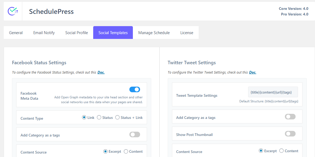Image resolution: width=315 pixels, height=157 pixels.
Task: Switch to Email Notify tab
Action: tap(44, 33)
